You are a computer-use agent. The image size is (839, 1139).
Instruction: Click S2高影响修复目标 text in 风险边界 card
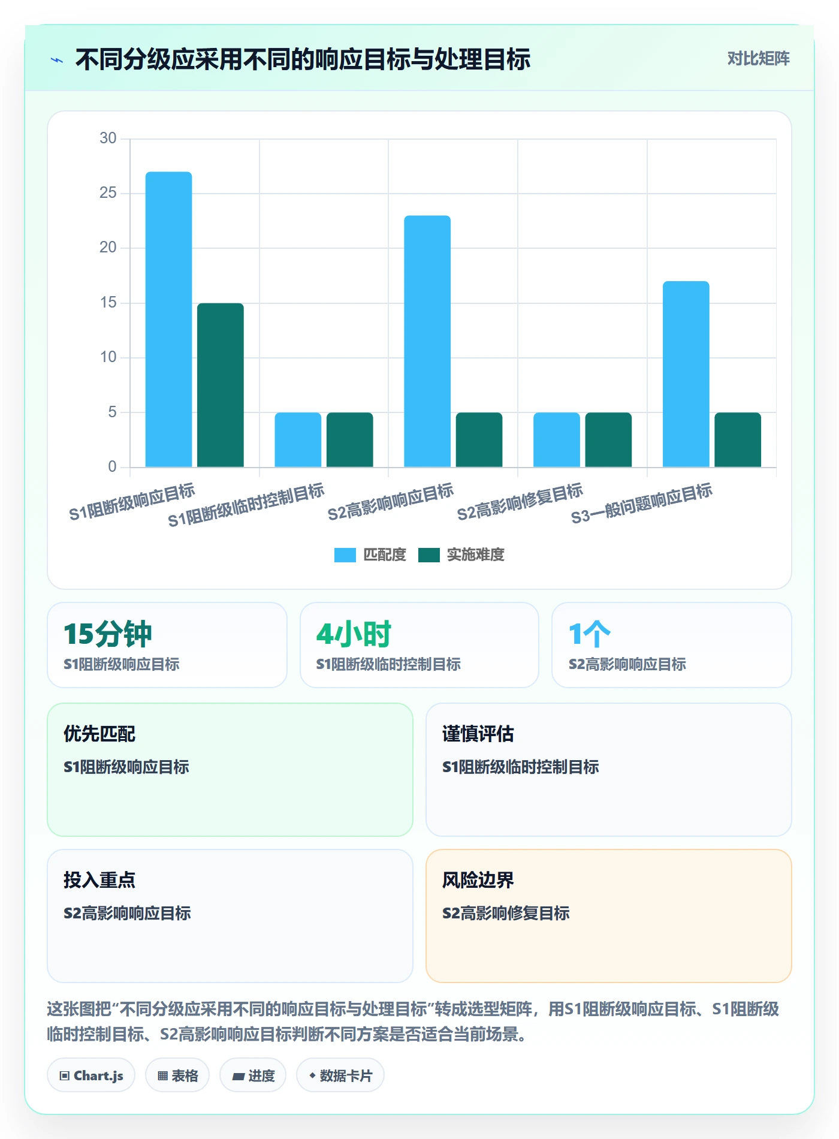click(506, 913)
